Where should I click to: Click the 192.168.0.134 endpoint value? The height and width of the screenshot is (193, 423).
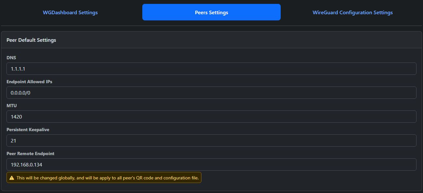click(x=27, y=165)
